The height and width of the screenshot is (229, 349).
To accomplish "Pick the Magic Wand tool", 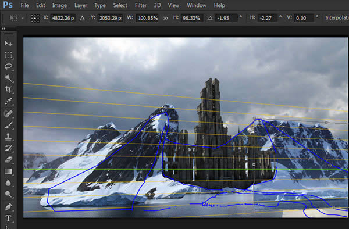I will pos(8,78).
